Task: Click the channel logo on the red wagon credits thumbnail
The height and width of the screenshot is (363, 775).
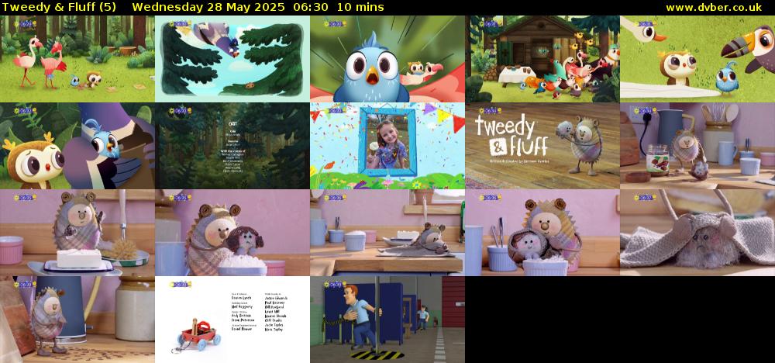Action: click(180, 285)
